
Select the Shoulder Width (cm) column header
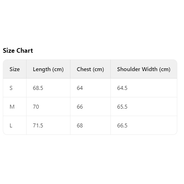tap(144, 69)
